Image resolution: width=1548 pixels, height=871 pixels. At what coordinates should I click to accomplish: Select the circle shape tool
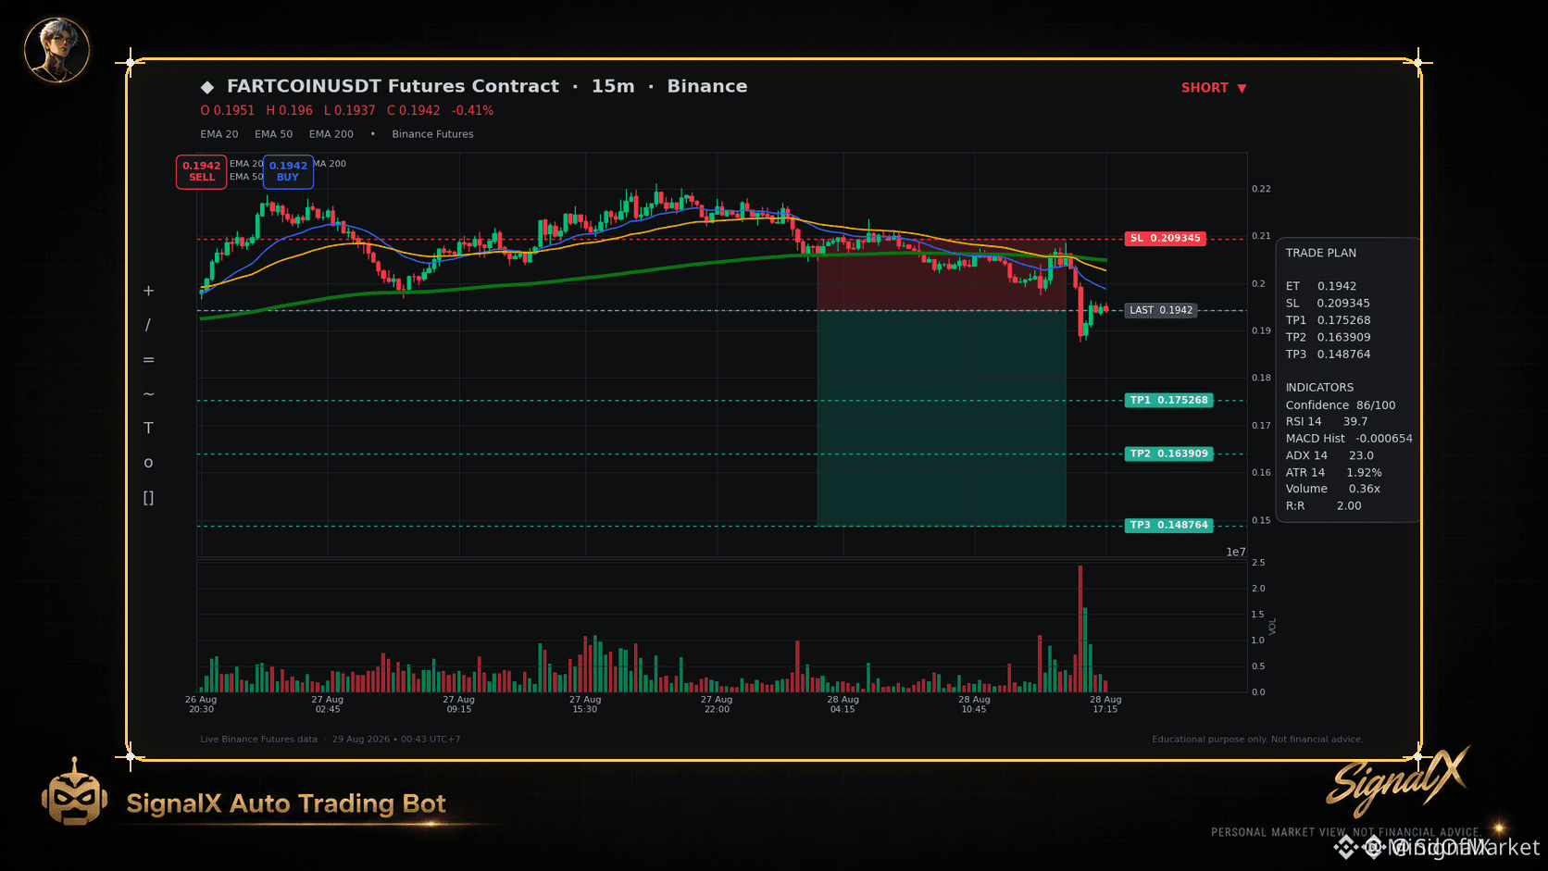pyautogui.click(x=148, y=463)
